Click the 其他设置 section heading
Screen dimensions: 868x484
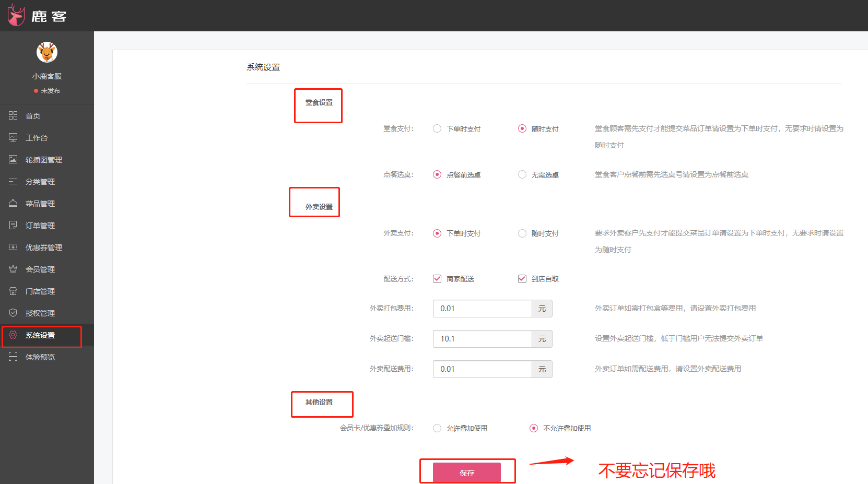tap(319, 402)
